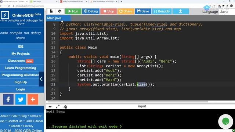Download the code using the download icon button
This screenshot has width=235, height=132.
tap(181, 11)
